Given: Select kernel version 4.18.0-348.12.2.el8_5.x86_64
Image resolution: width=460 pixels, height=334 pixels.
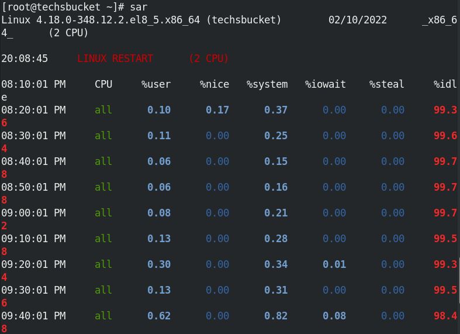Looking at the screenshot, I should (118, 20).
